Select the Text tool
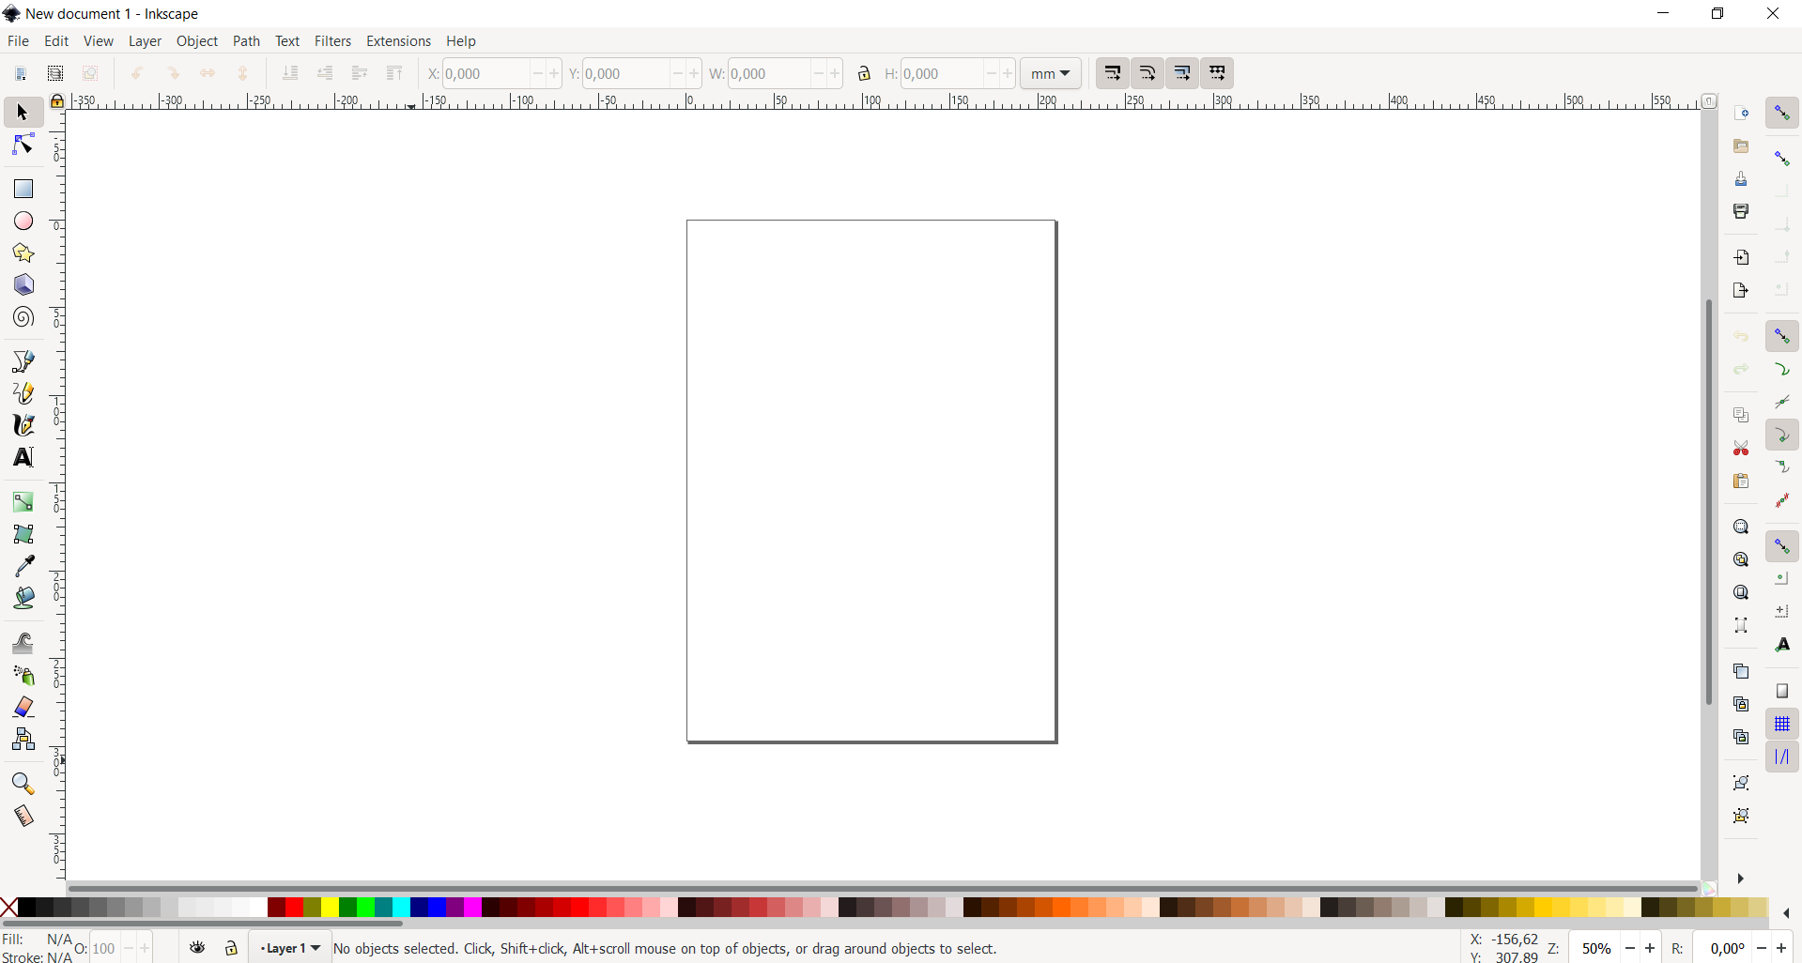Viewport: 1802px width, 963px height. (x=23, y=457)
